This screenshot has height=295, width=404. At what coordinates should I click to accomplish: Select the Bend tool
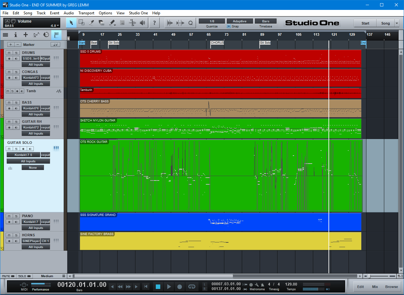click(132, 23)
